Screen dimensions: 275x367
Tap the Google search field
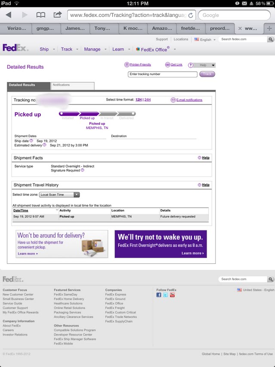tap(234, 15)
